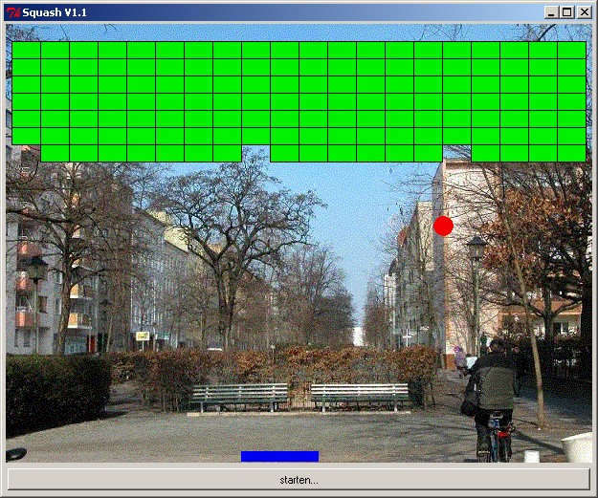The height and width of the screenshot is (498, 598).
Task: Click the "starten..." button
Action: point(299,479)
